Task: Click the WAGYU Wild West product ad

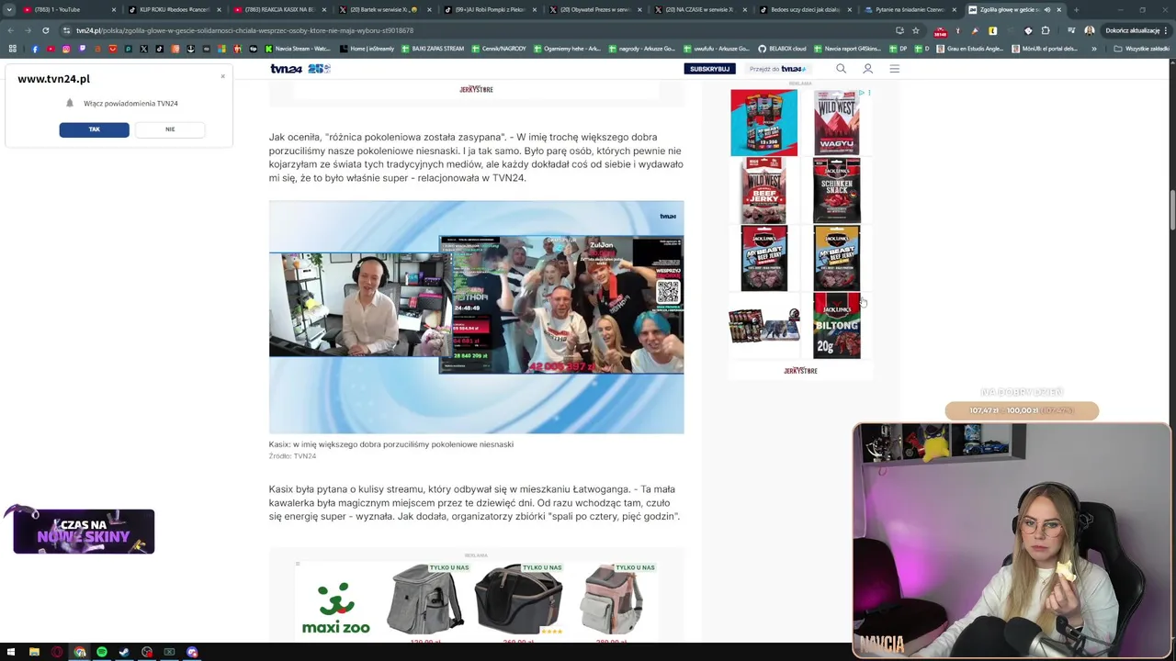Action: (x=837, y=122)
